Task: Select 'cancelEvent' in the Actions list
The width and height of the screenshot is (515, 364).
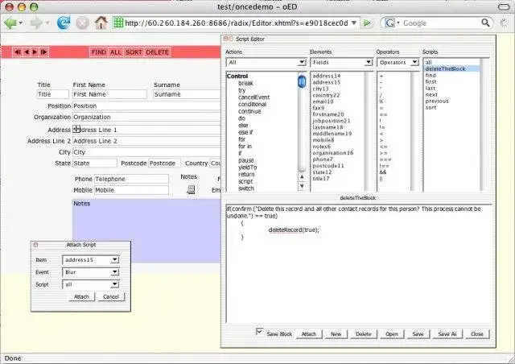Action: click(x=254, y=97)
